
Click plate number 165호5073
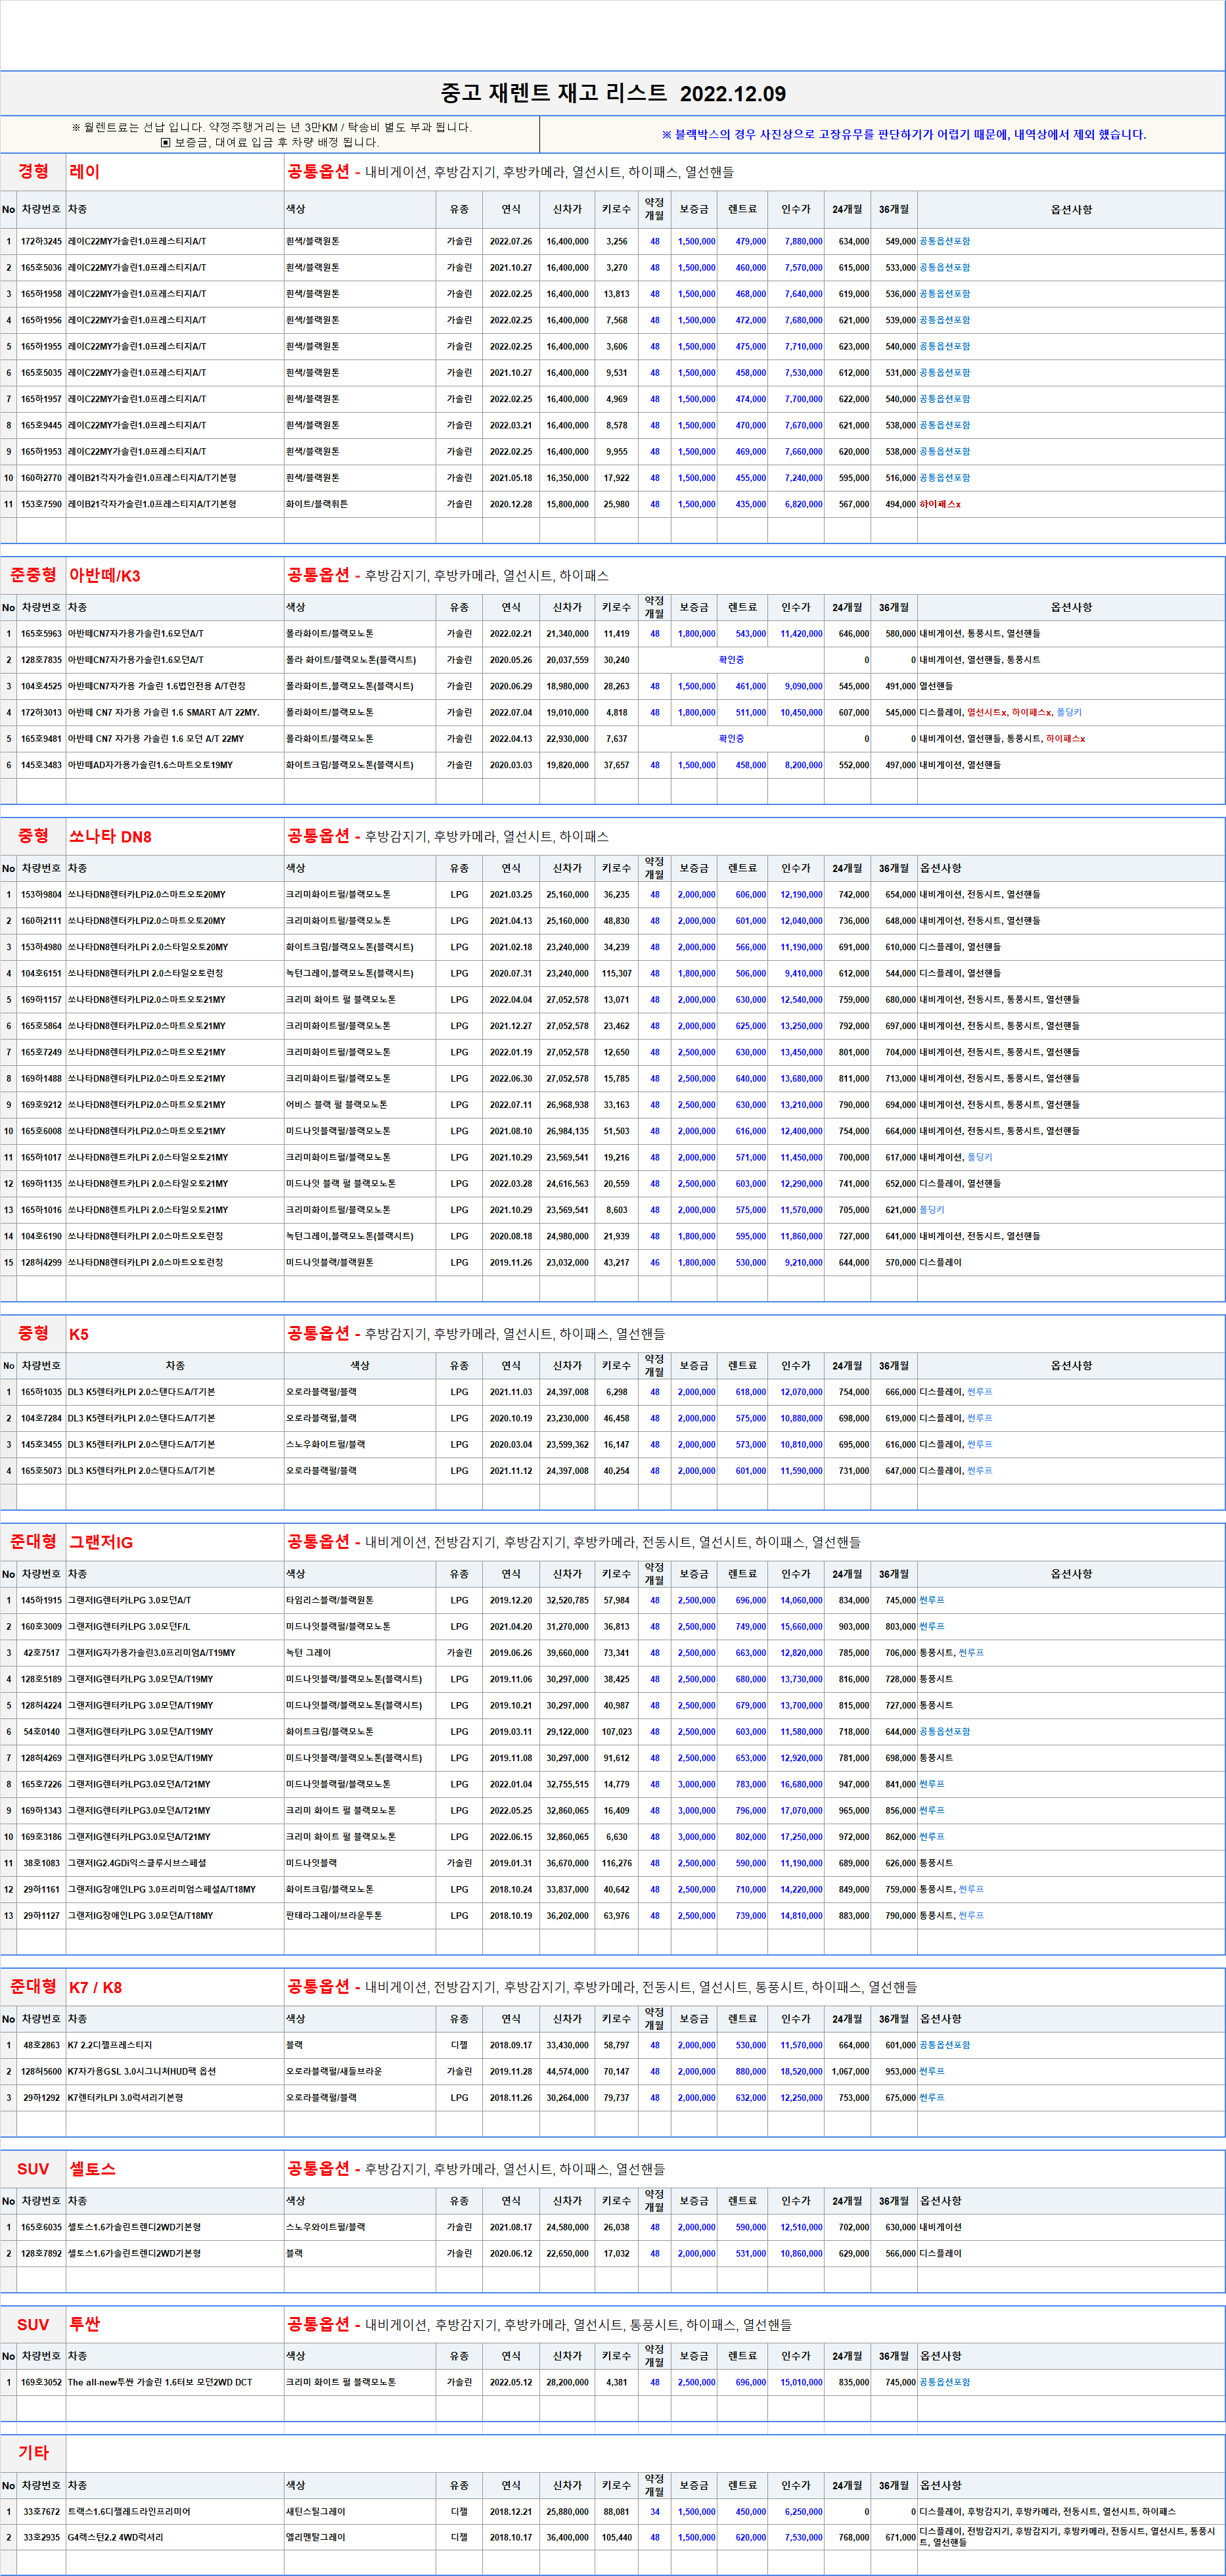(x=41, y=1471)
